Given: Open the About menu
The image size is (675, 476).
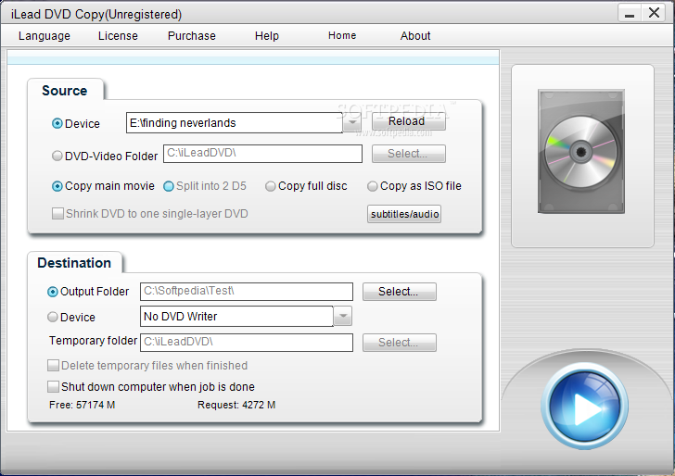Looking at the screenshot, I should tap(415, 36).
